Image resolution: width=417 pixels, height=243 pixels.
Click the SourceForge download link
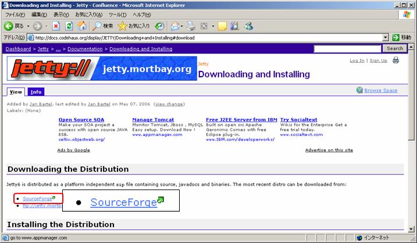tap(37, 199)
